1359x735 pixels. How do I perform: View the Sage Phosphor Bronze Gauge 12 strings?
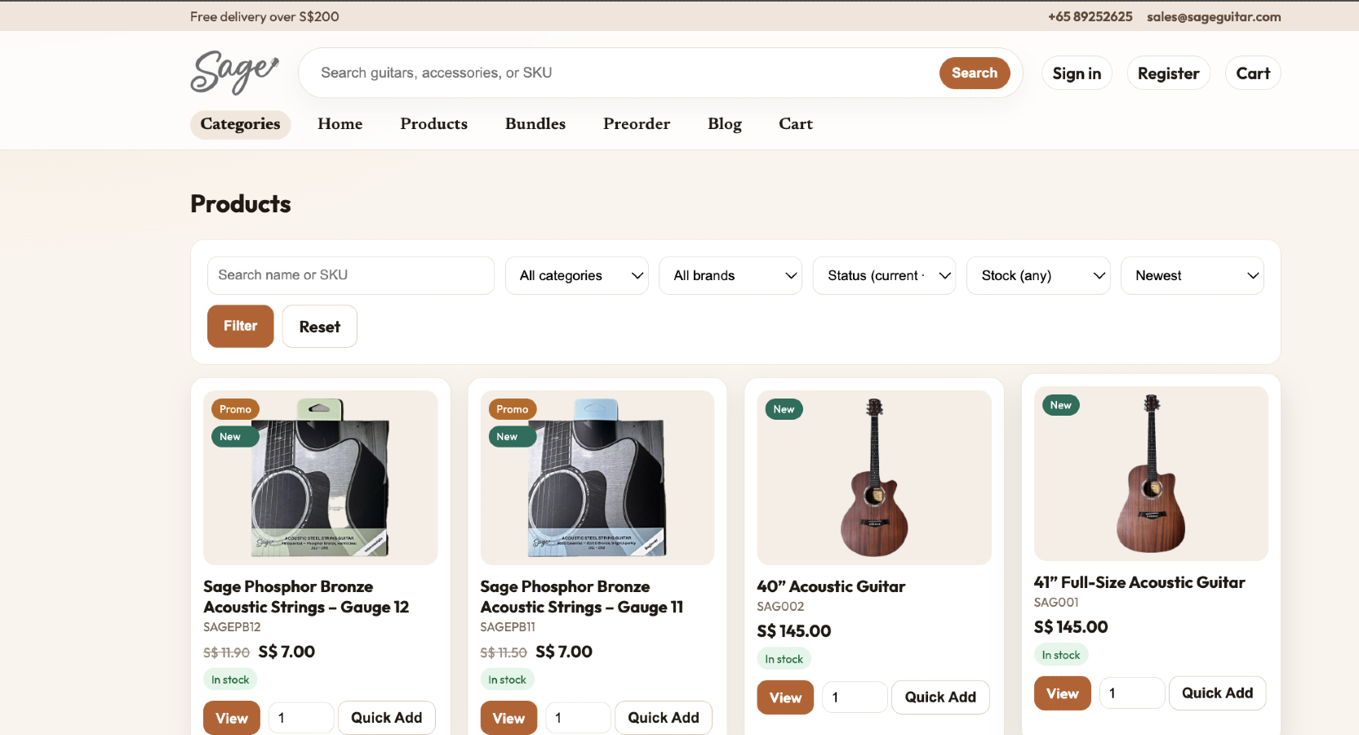[x=231, y=717]
